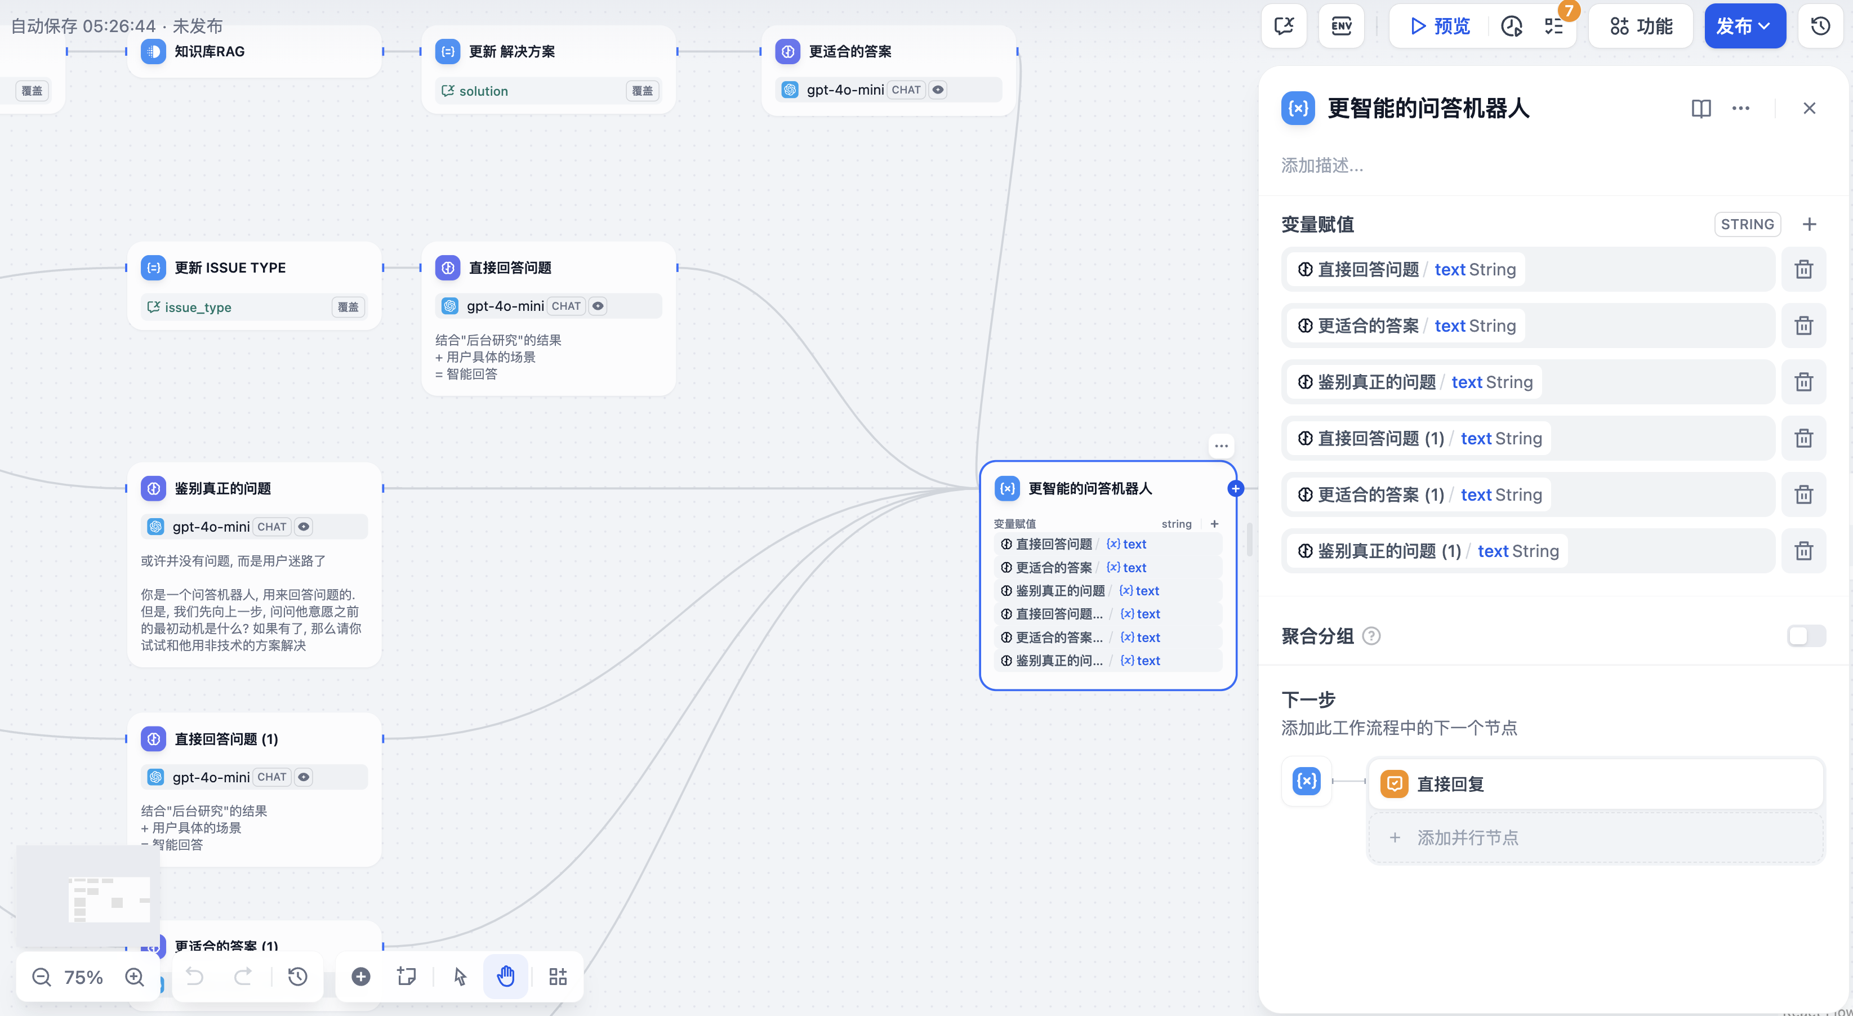The width and height of the screenshot is (1853, 1016).
Task: Click the organize nodes grid icon
Action: pos(558,977)
